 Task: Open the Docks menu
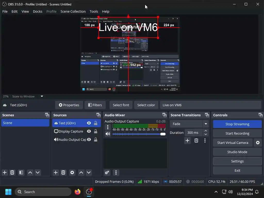38,11
